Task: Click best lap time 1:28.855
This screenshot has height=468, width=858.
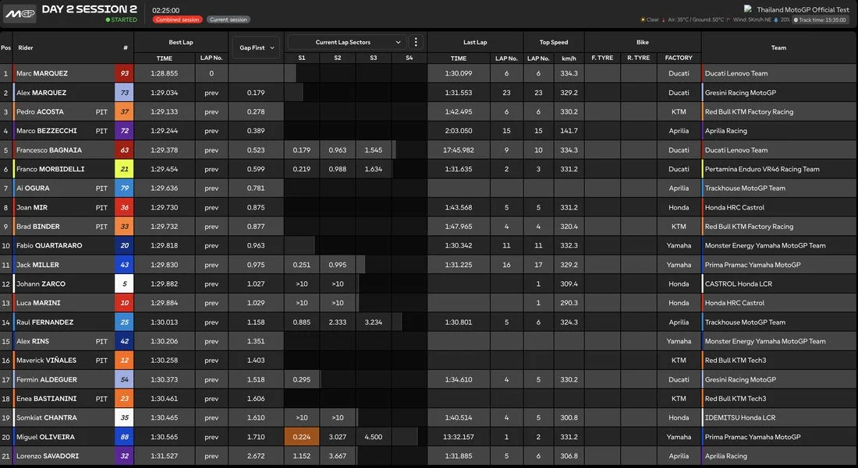Action: click(164, 73)
